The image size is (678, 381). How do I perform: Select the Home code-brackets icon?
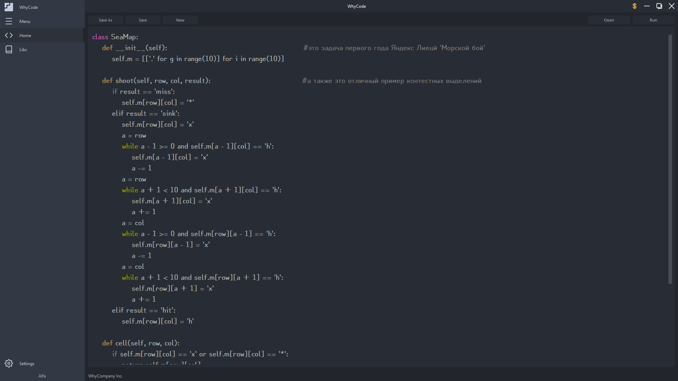tap(9, 35)
